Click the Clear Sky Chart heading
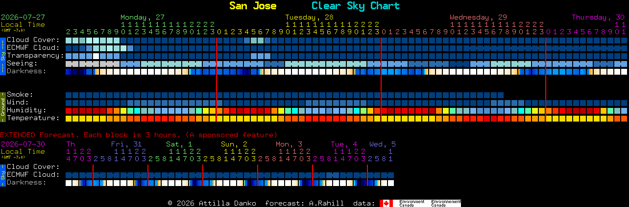This screenshot has width=629, height=207. (356, 6)
